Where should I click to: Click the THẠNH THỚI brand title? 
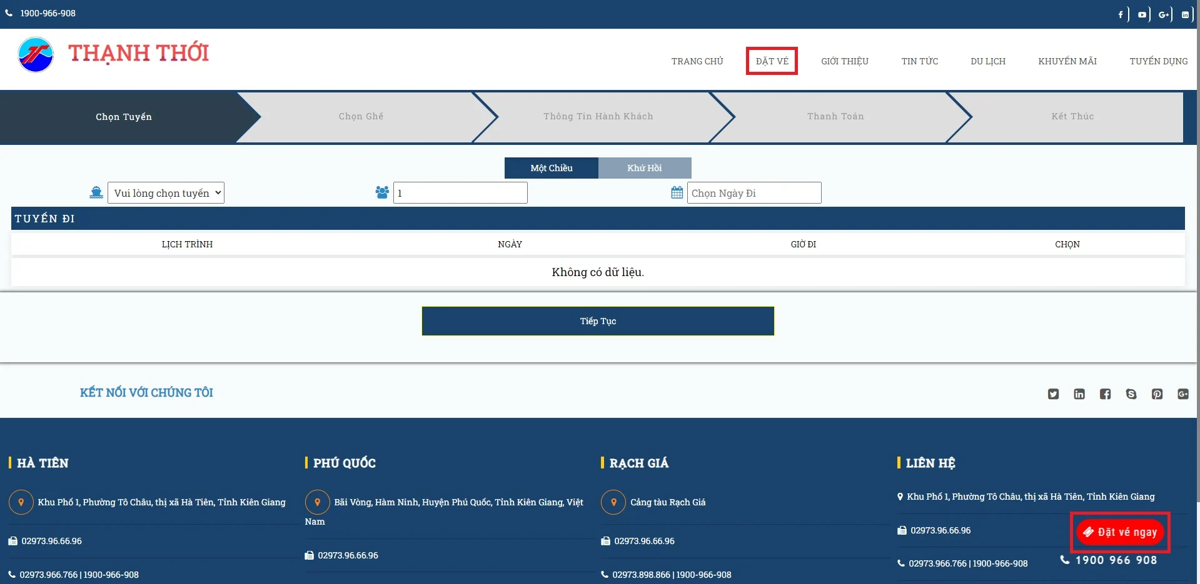click(x=139, y=53)
